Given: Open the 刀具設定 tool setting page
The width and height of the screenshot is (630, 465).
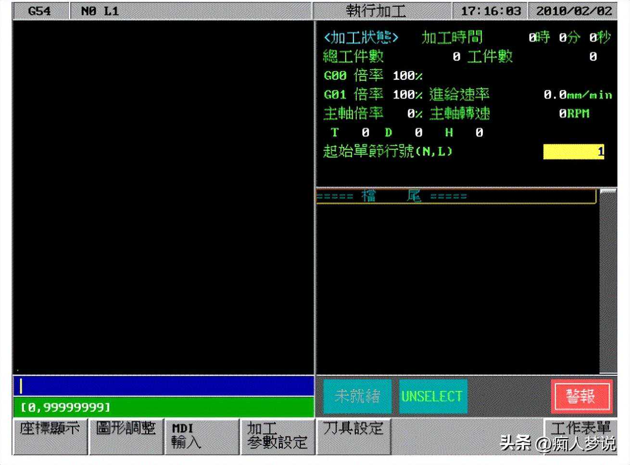Looking at the screenshot, I should (353, 436).
